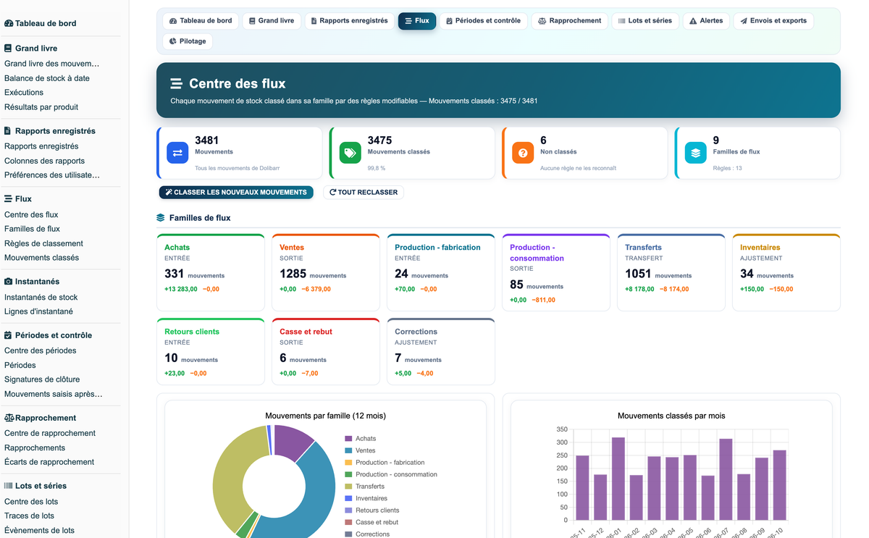This screenshot has width=869, height=538.
Task: Click the Flux list icon in sidebar
Action: tap(8, 198)
